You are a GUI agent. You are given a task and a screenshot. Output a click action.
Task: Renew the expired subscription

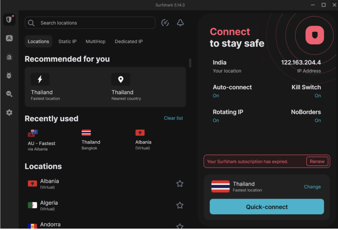tap(317, 161)
